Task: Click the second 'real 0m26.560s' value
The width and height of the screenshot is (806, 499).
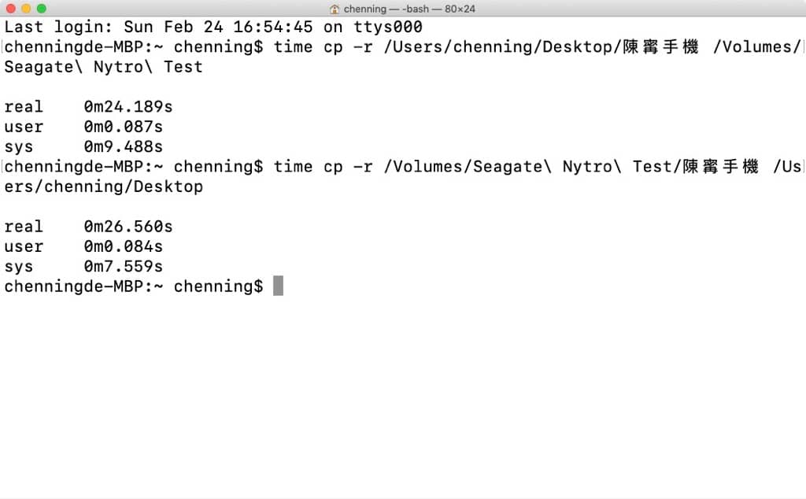Action: click(128, 226)
